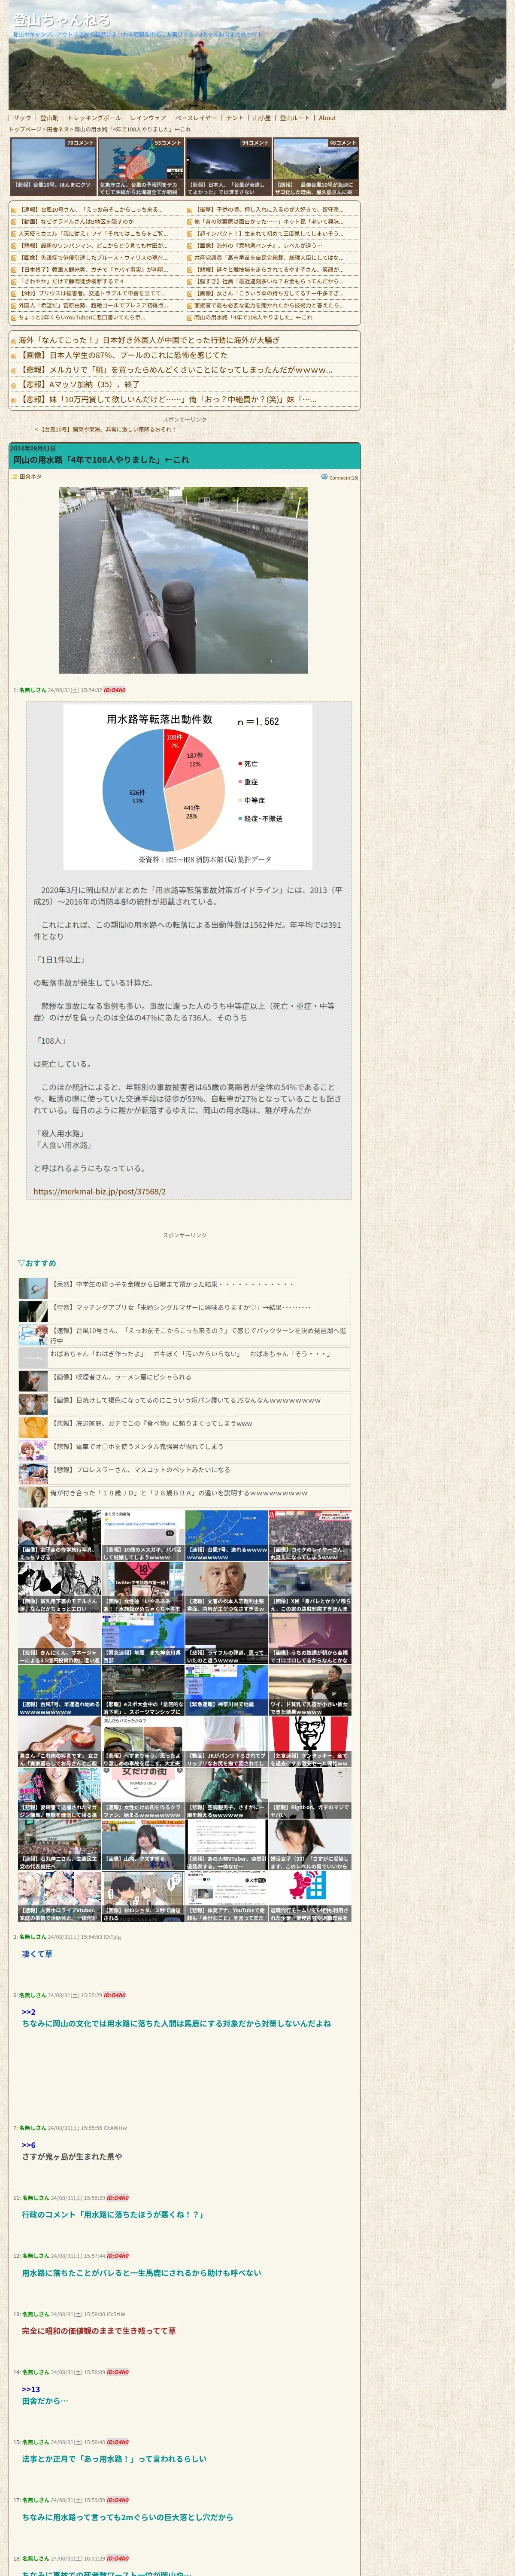Click RSS icon beside 面接官で最も必要な能力 headline
515x2576 pixels.
[190, 306]
